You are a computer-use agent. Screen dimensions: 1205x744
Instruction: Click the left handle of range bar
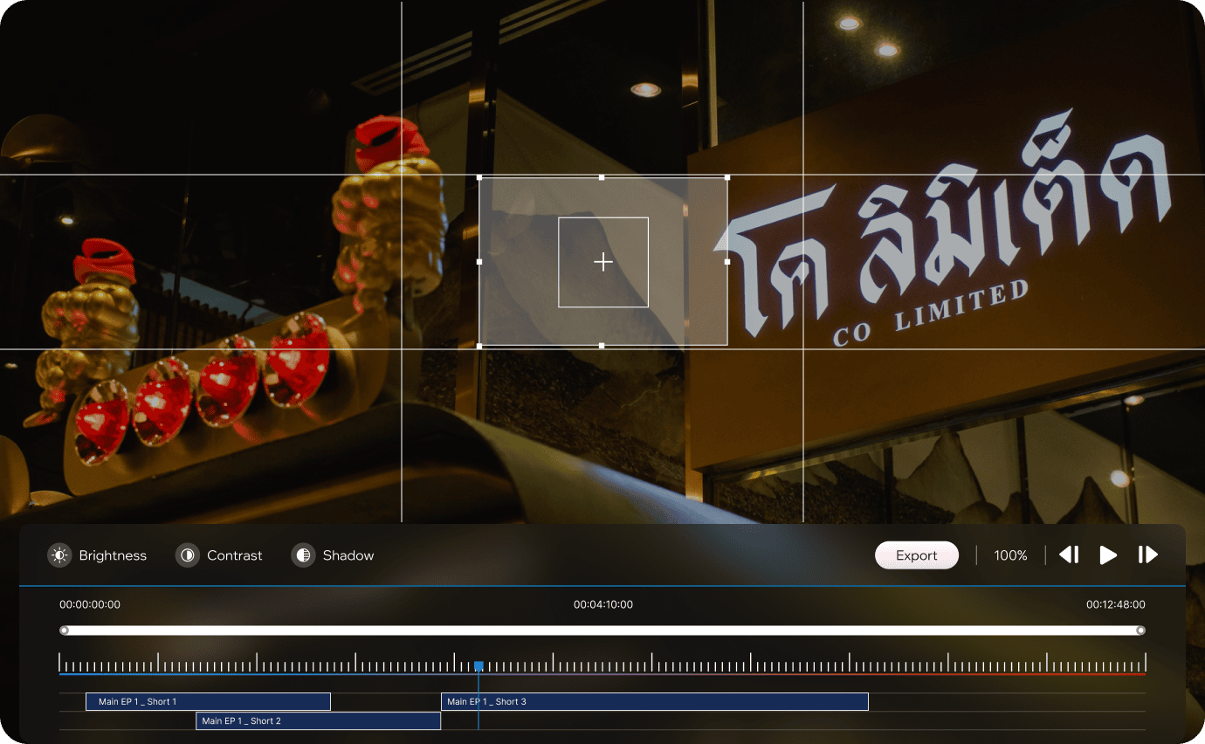(x=64, y=630)
